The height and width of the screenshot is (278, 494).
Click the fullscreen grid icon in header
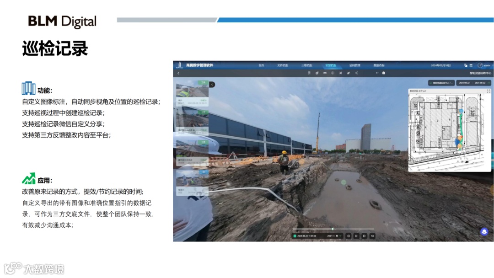tap(471, 65)
